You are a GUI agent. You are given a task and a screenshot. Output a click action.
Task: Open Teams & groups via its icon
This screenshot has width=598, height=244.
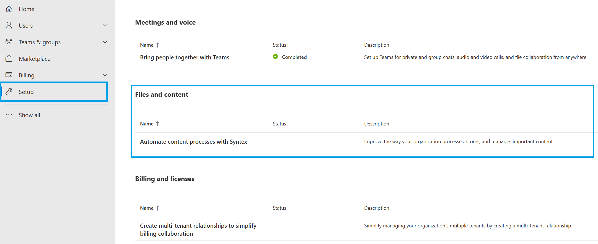pyautogui.click(x=9, y=42)
